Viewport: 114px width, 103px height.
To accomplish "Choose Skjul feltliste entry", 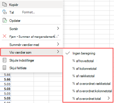I will (x=31, y=68).
